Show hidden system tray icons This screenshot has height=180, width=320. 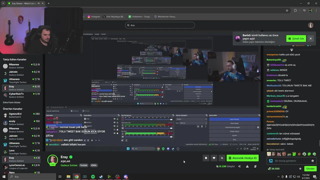(278, 177)
